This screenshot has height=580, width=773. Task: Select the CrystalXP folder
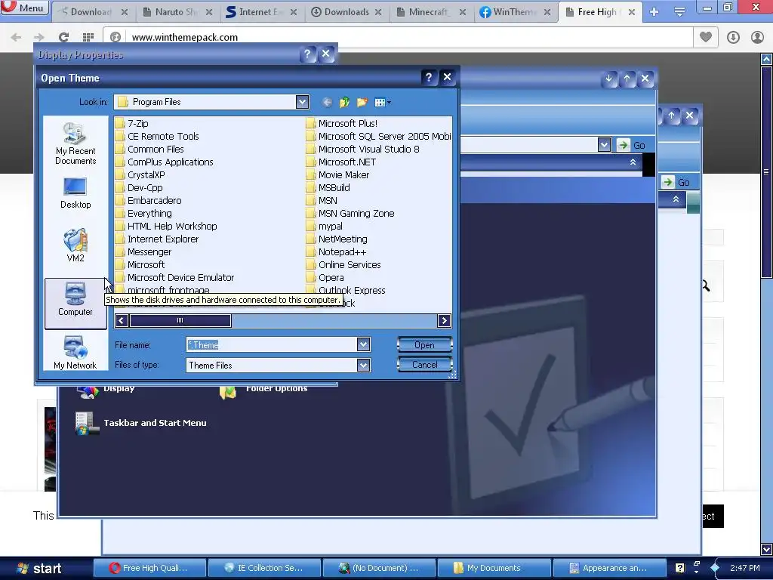[140, 174]
